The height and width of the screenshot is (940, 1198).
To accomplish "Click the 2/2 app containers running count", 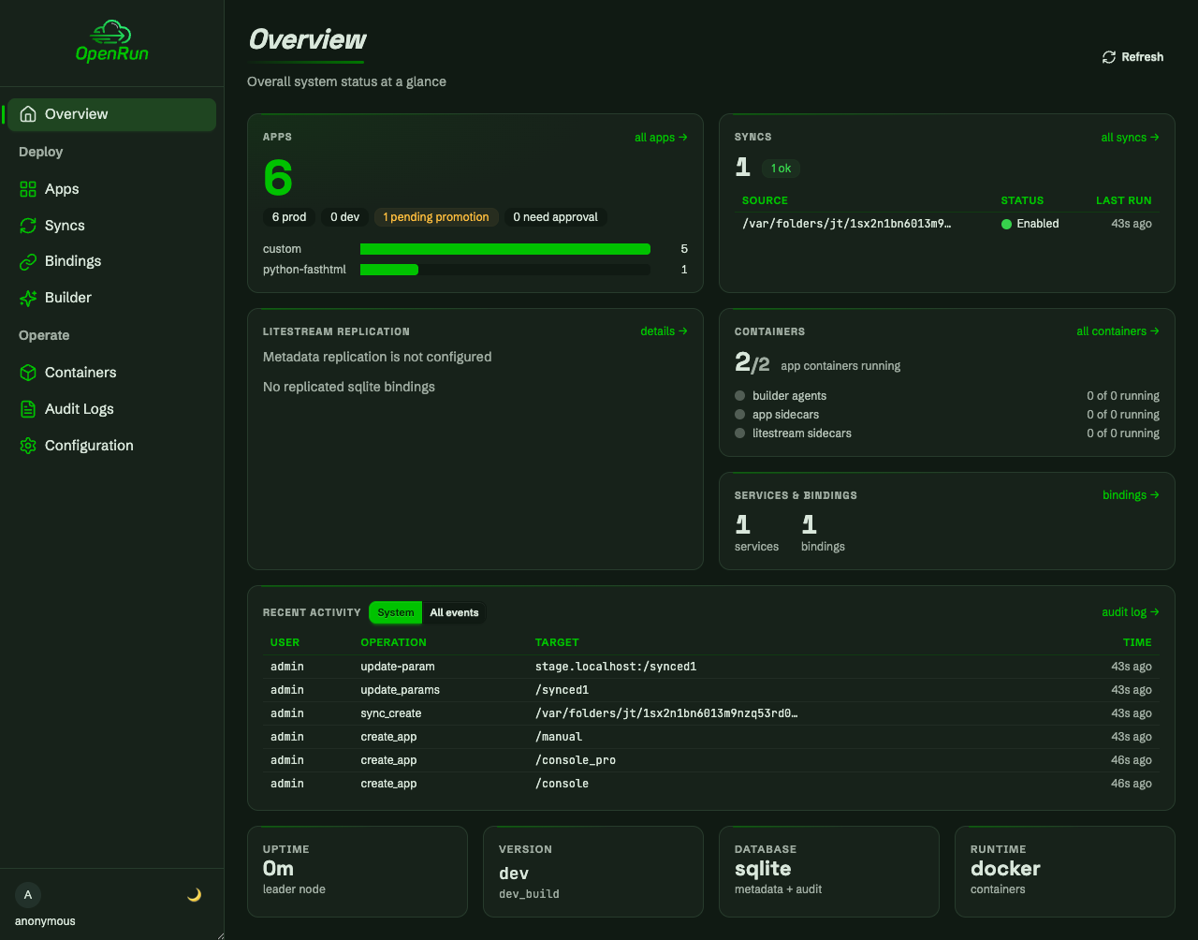I will [x=752, y=363].
